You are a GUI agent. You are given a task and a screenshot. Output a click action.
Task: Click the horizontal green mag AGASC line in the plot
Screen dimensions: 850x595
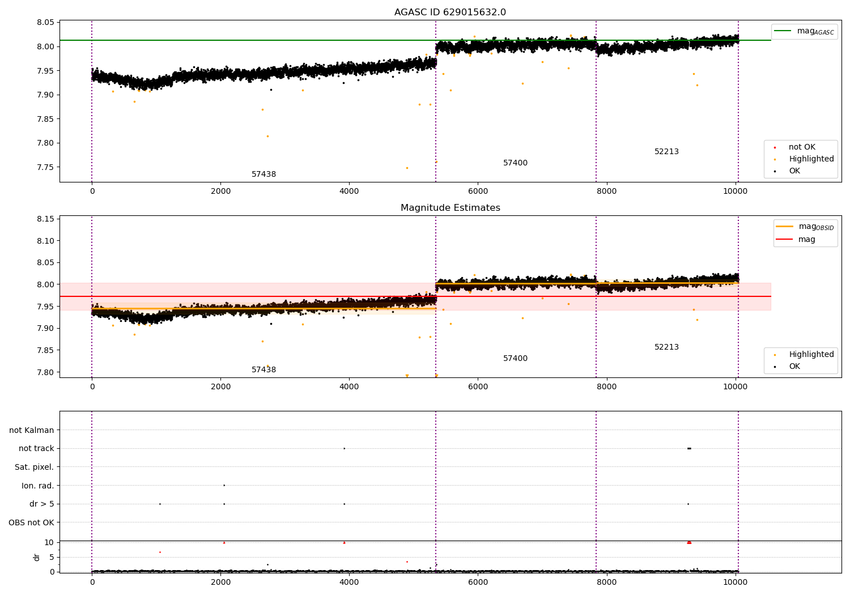coord(415,40)
